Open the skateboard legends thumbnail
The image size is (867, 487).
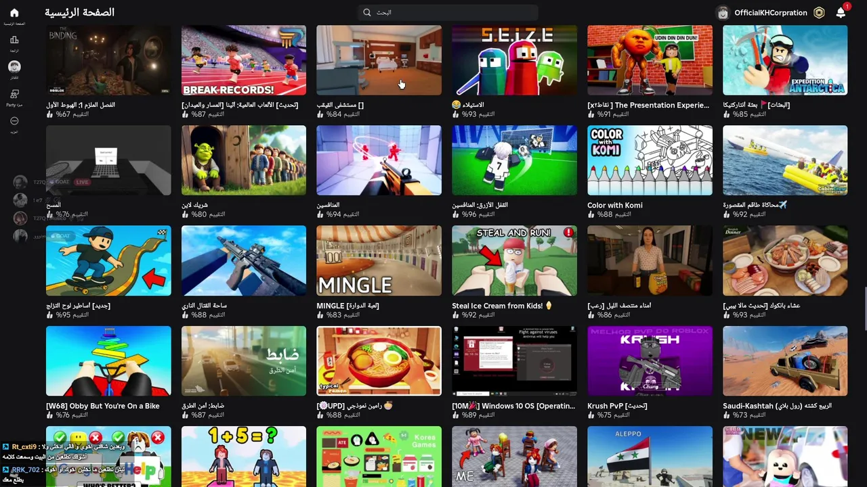(108, 260)
